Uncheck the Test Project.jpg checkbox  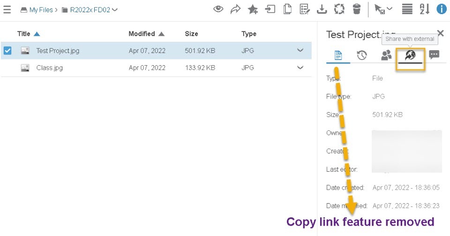7,51
